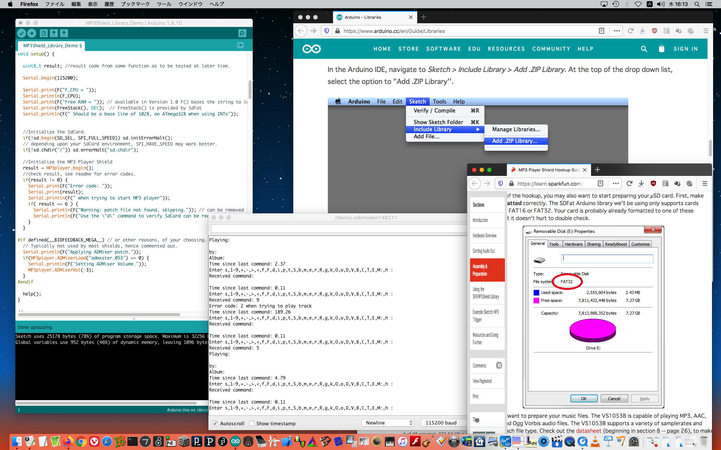The width and height of the screenshot is (721, 450).
Task: Expand the Arduino tab menu dropdown arrow
Action: pos(241,45)
